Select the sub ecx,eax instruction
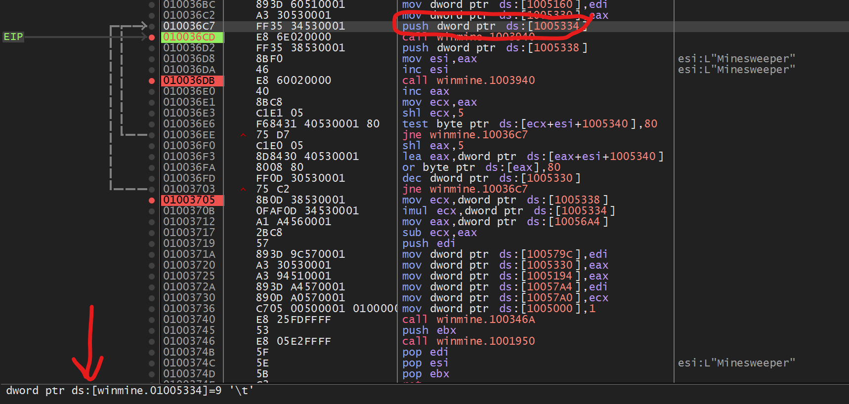This screenshot has width=849, height=404. click(x=439, y=233)
